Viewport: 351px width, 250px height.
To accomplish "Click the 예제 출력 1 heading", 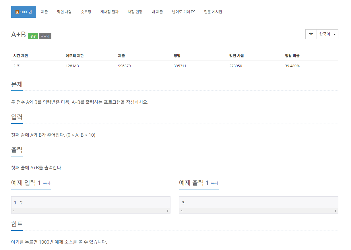I will coord(194,183).
